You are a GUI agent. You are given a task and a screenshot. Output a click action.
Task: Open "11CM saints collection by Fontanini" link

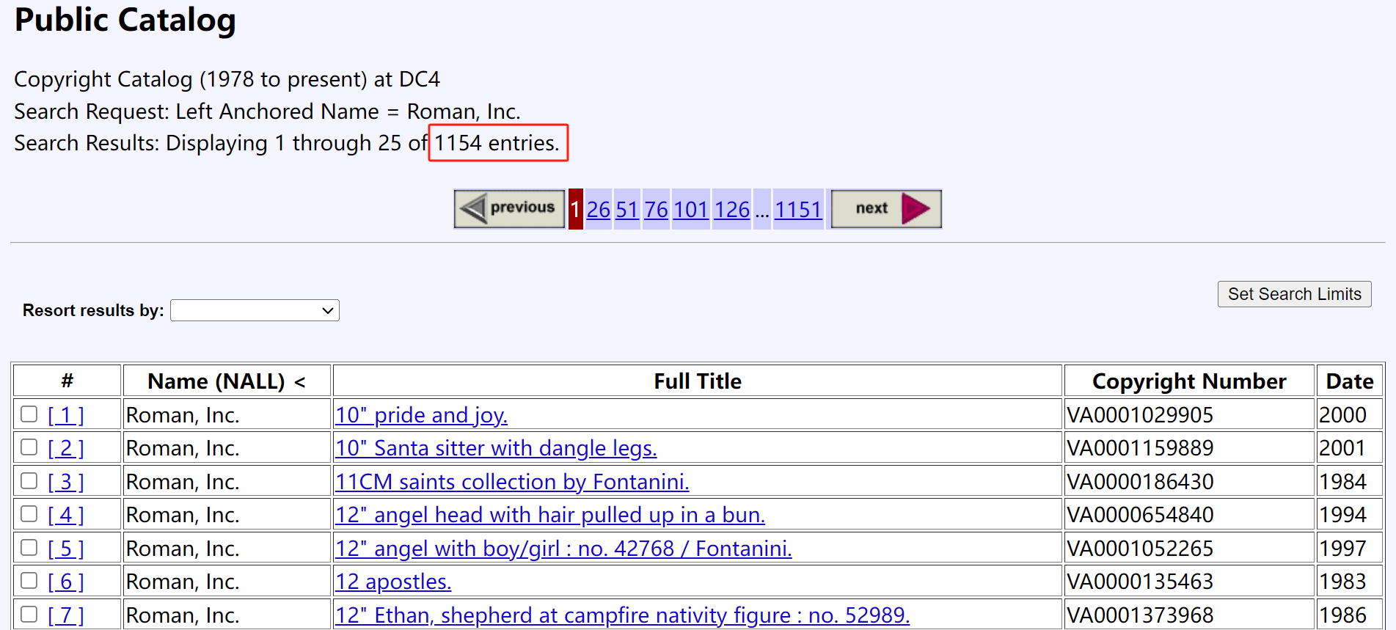coord(512,482)
